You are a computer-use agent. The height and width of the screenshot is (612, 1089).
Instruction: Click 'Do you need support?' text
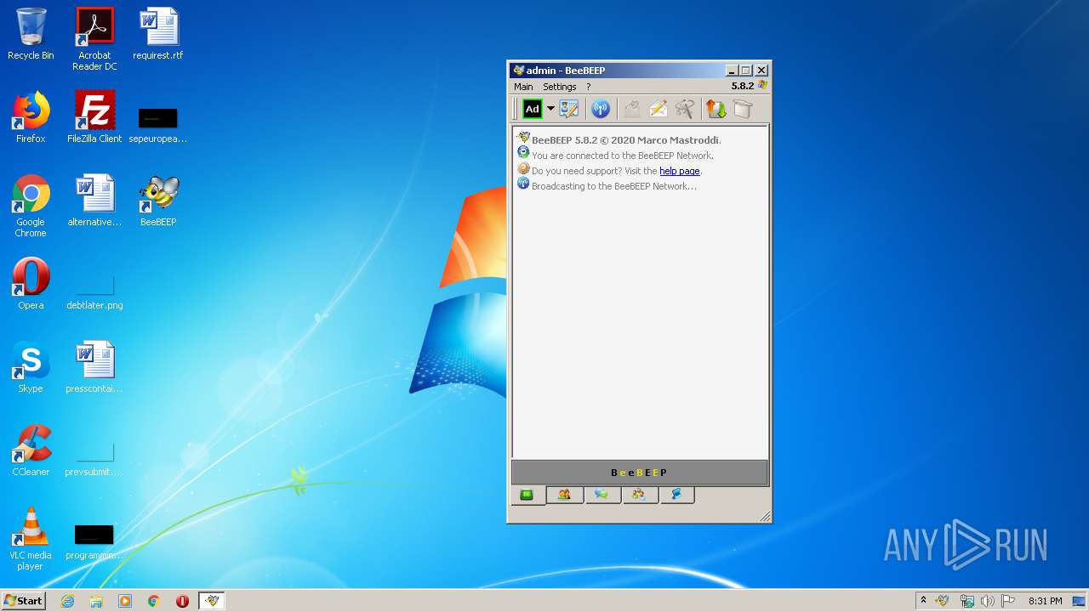click(x=577, y=171)
